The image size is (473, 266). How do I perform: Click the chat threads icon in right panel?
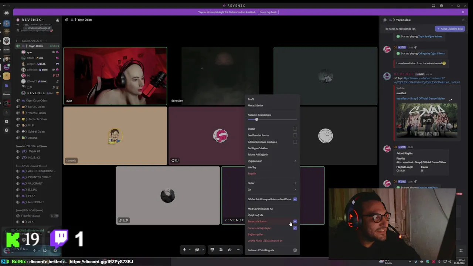(385, 20)
